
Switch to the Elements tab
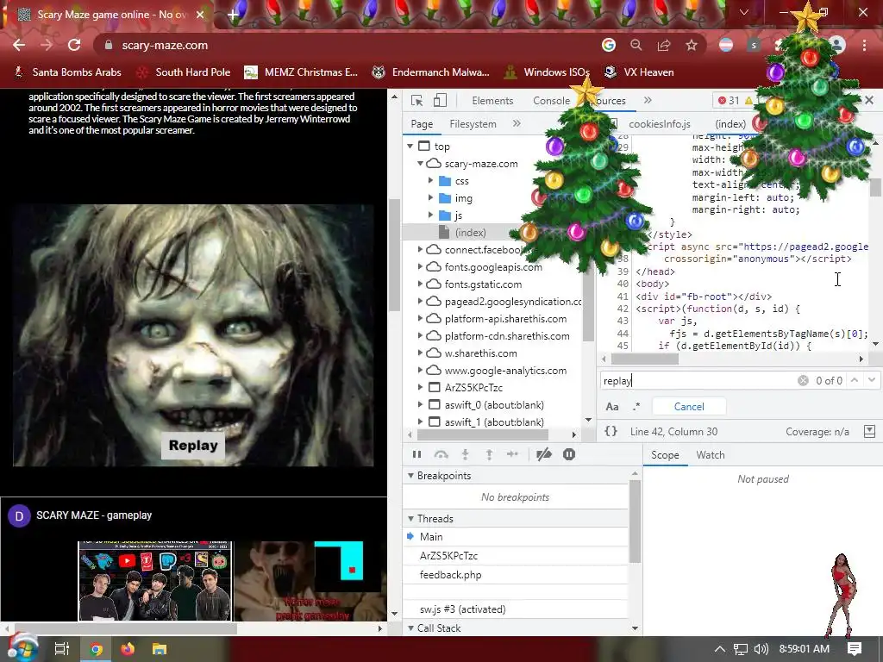tap(492, 101)
